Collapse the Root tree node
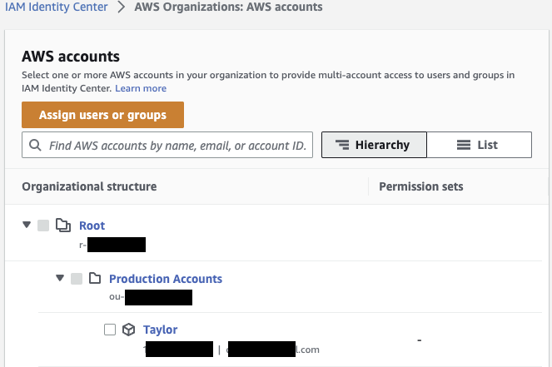This screenshot has width=552, height=367. coord(27,225)
